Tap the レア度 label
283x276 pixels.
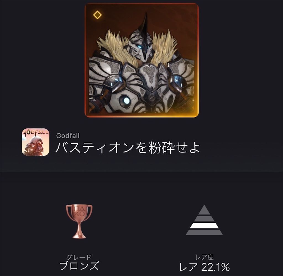(204, 257)
